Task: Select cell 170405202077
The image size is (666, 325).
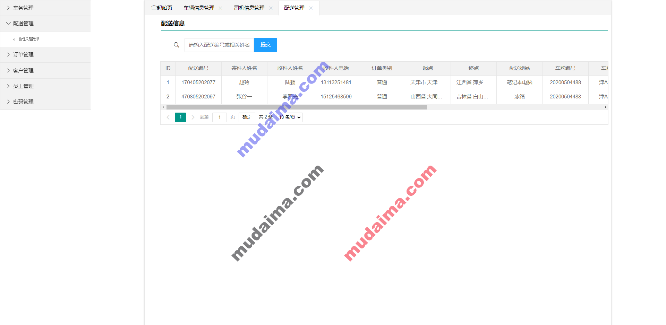Action: tap(198, 83)
